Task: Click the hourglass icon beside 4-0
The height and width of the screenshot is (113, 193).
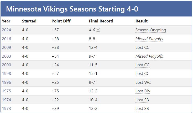Action: 98,30
